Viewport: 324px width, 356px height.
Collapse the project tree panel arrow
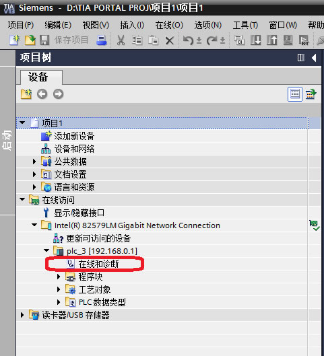pyautogui.click(x=314, y=58)
